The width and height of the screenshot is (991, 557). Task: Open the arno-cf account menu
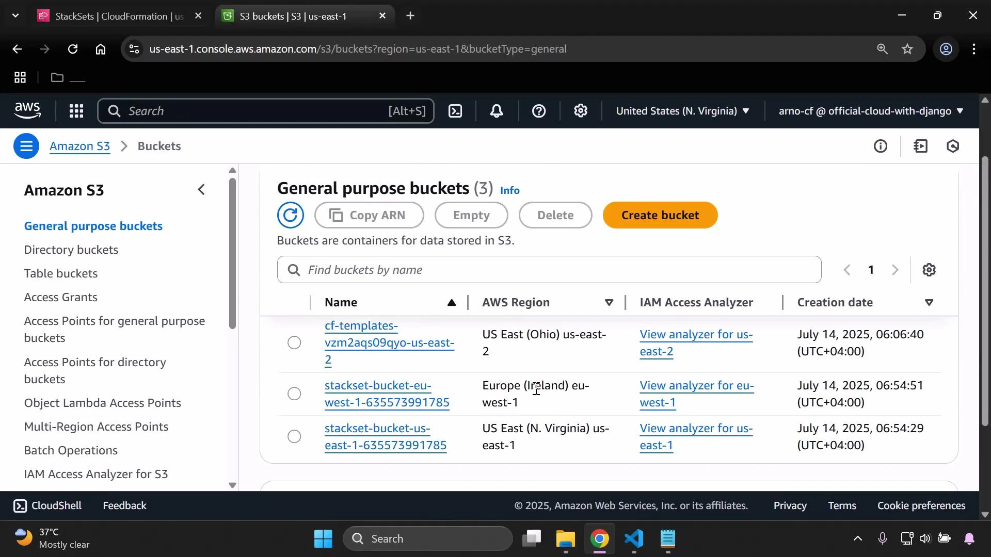870,111
